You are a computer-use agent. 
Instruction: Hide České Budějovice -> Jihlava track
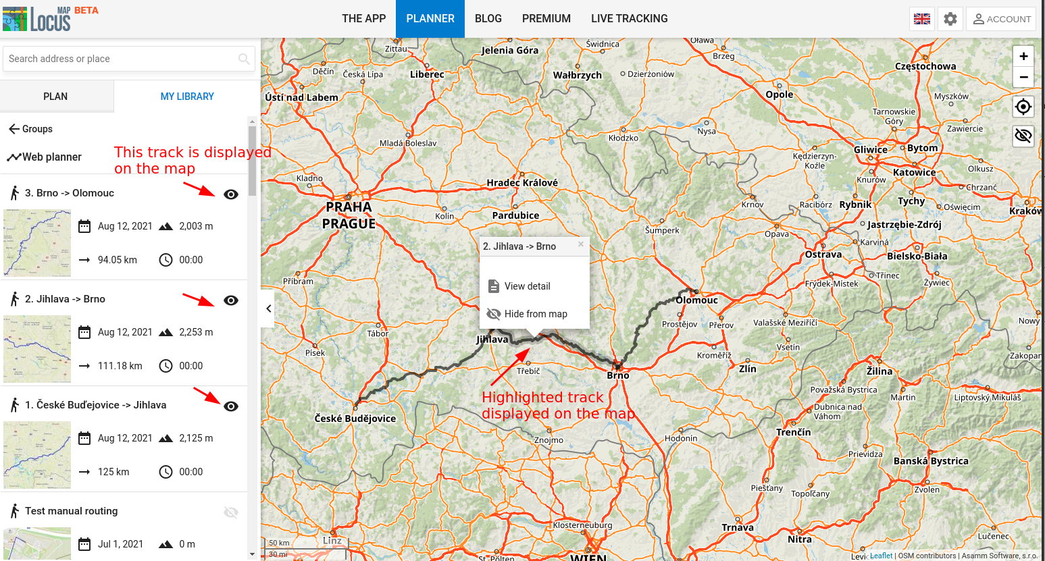click(x=231, y=406)
